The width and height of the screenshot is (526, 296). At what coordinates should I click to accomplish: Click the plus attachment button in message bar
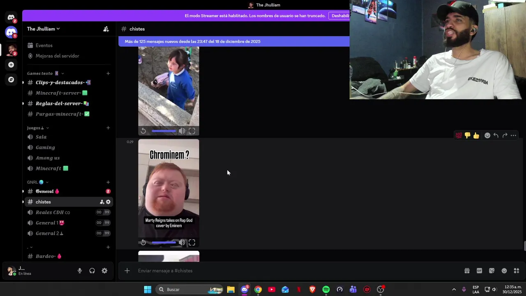[127, 271]
